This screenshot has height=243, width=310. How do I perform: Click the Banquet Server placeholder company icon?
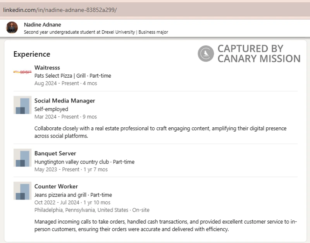22,158
